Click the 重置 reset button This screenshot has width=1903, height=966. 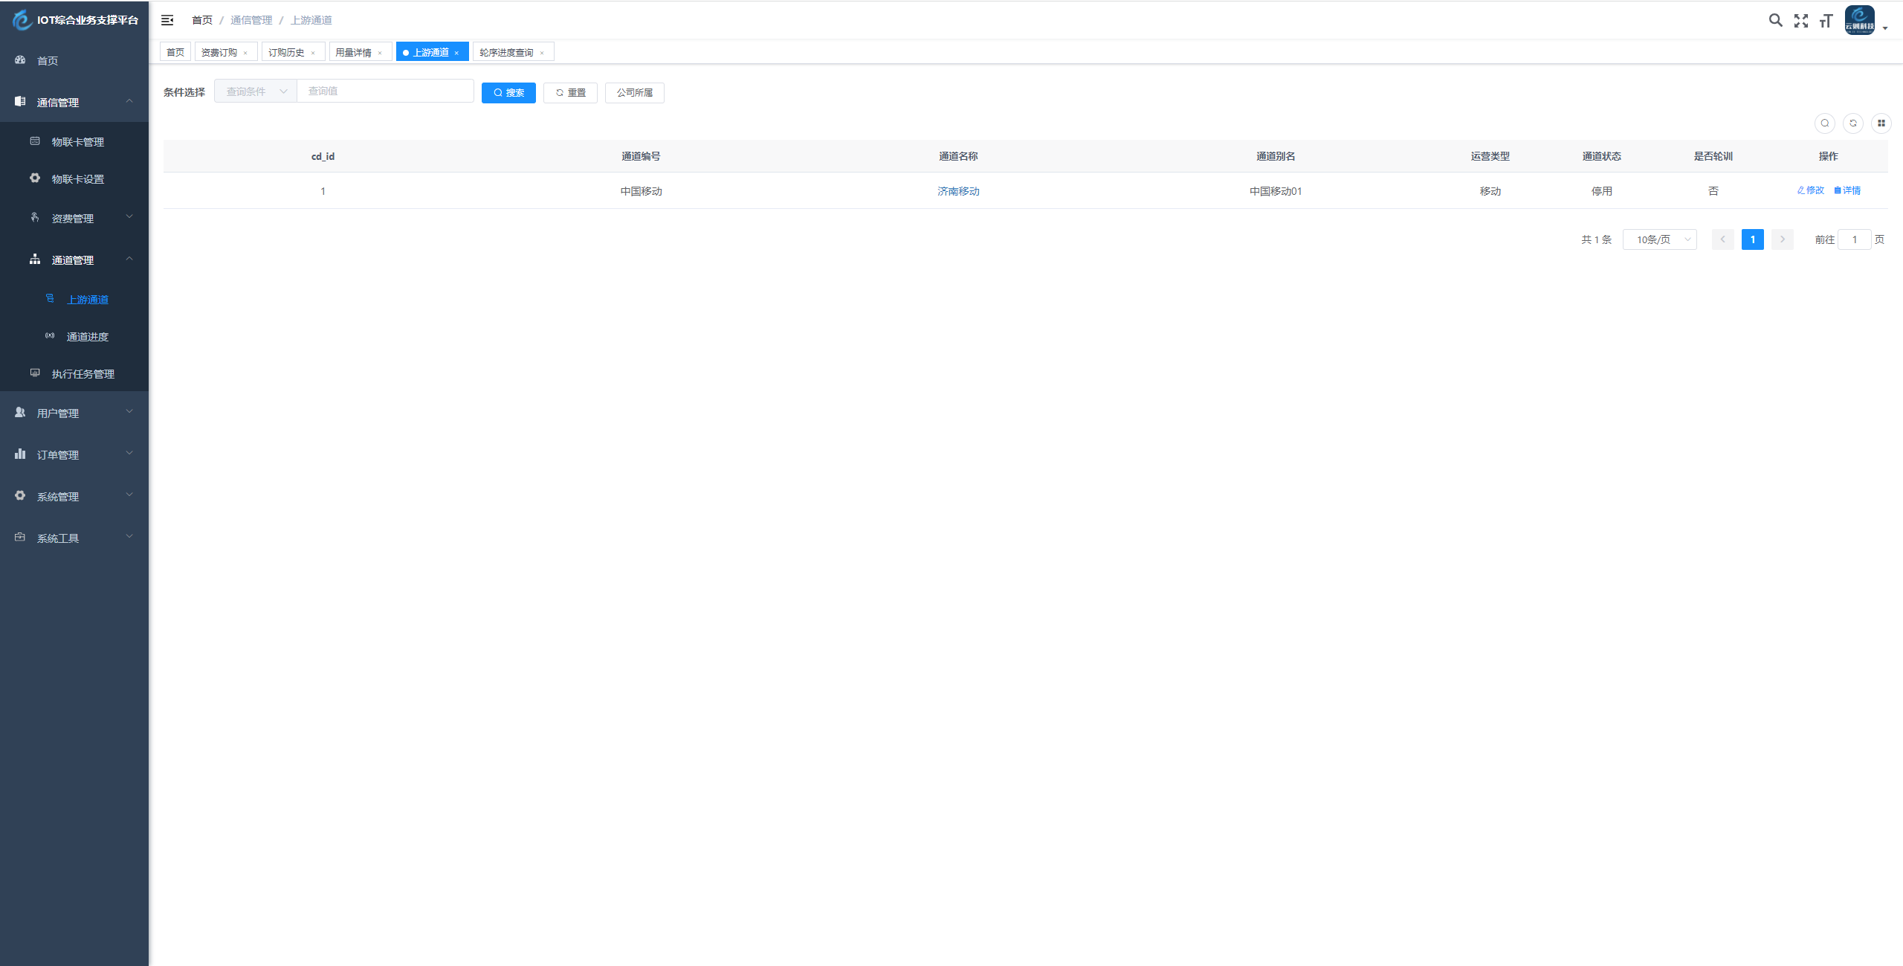point(570,92)
